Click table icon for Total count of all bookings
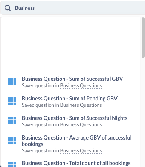145x167 pixels. tap(12, 164)
